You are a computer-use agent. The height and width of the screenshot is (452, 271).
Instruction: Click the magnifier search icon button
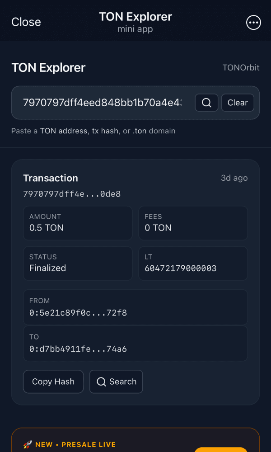206,103
